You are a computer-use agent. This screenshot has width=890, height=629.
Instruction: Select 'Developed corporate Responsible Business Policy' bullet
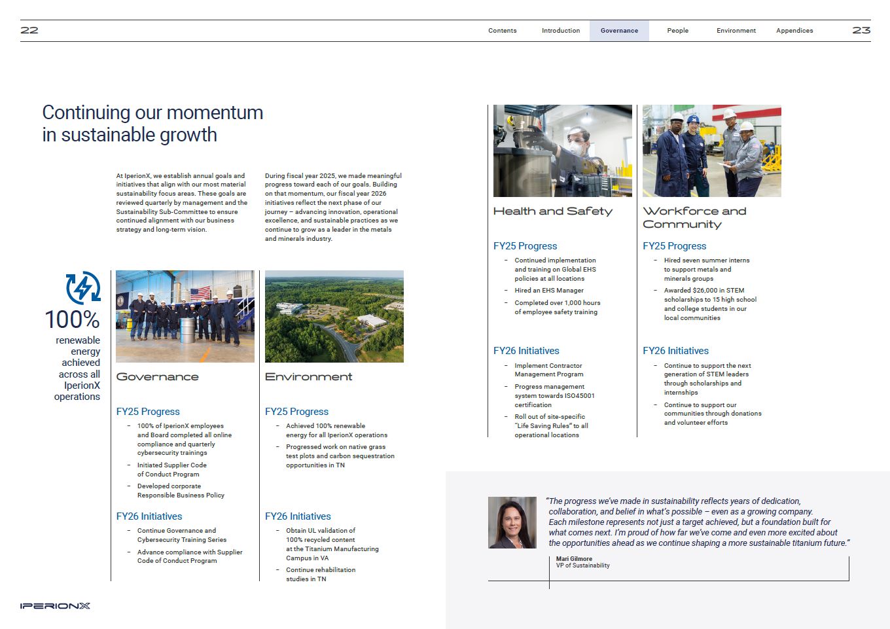point(181,491)
